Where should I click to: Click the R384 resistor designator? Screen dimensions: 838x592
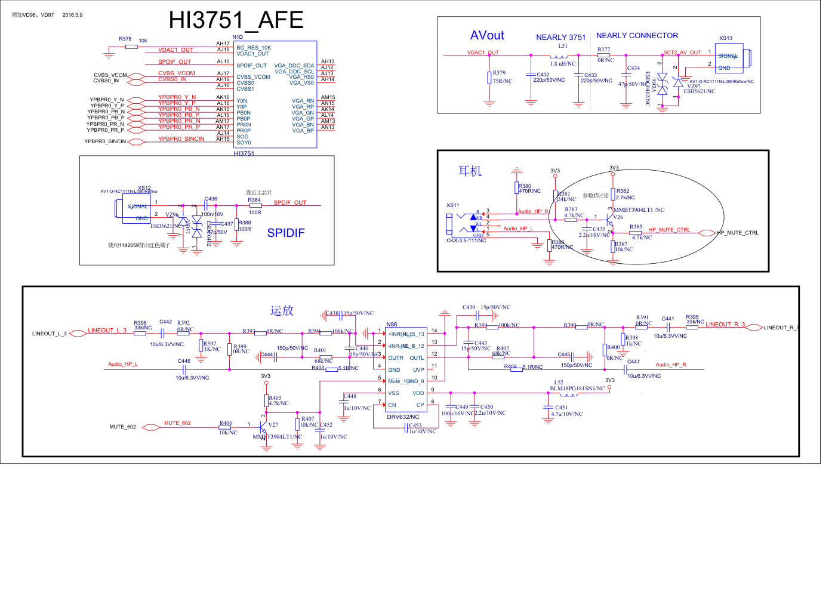point(254,200)
